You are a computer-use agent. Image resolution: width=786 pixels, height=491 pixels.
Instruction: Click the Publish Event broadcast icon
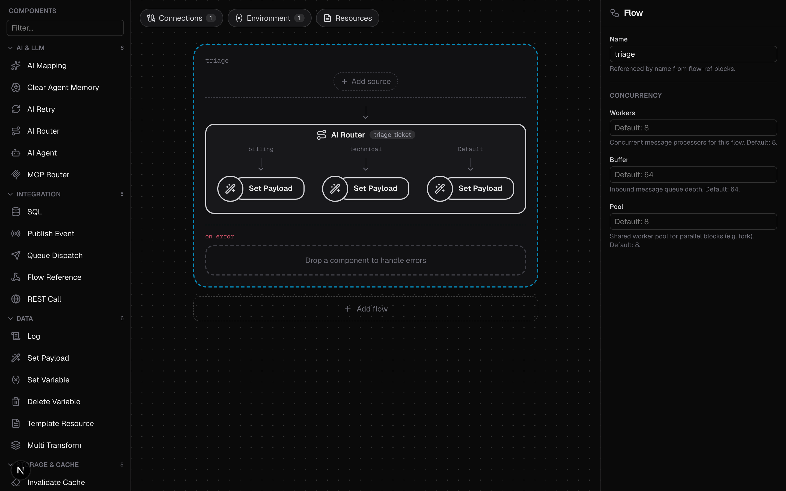[x=16, y=233]
